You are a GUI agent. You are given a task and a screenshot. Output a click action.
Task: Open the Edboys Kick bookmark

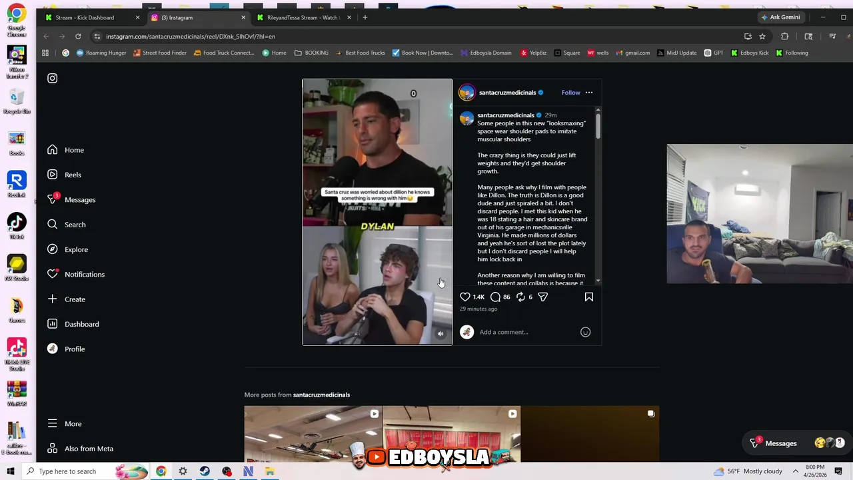(x=750, y=53)
